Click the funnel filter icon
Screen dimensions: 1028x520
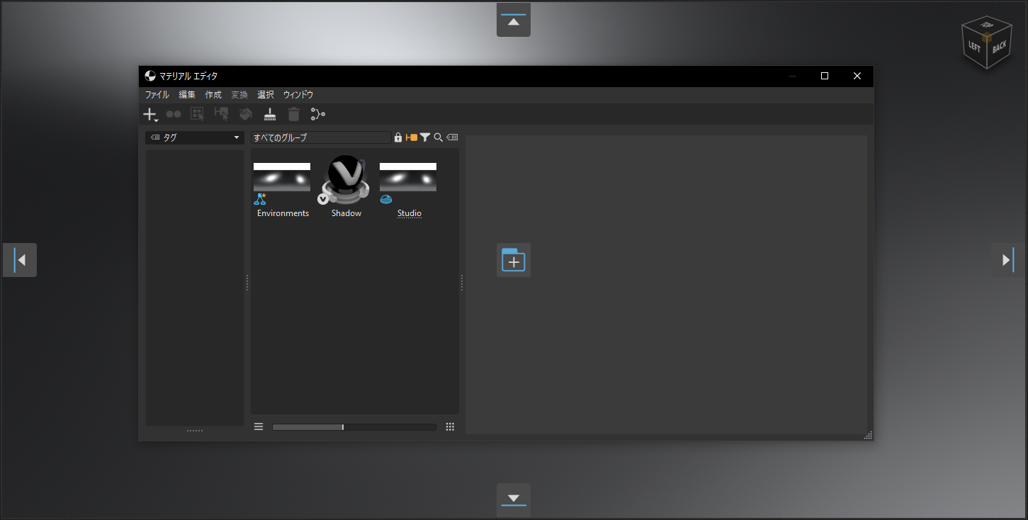[x=425, y=137]
